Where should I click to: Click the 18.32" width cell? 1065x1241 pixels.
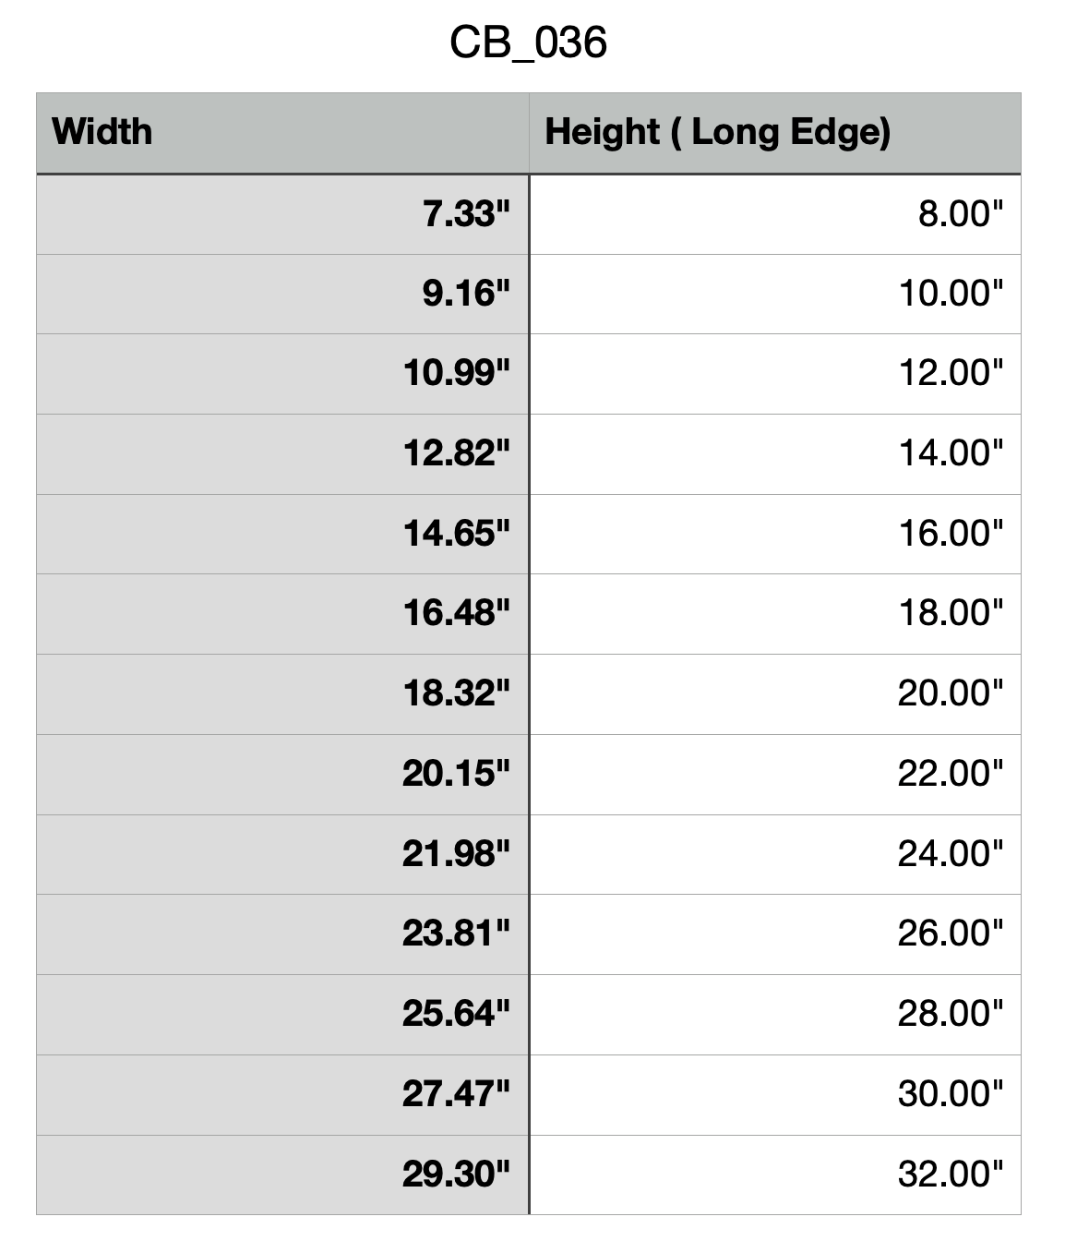tap(457, 693)
